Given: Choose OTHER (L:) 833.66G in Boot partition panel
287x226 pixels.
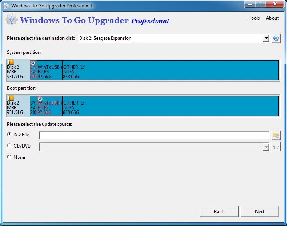Looking at the screenshot, I should click(x=170, y=106).
